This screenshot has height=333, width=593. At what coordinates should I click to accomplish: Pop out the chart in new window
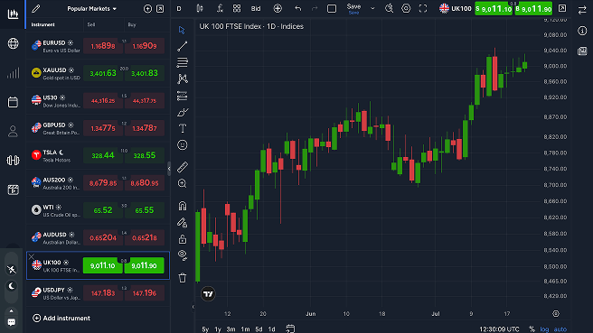(x=562, y=8)
